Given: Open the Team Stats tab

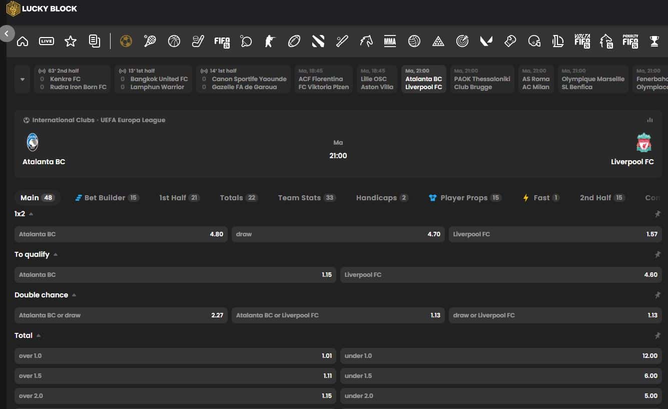Looking at the screenshot, I should [x=307, y=198].
